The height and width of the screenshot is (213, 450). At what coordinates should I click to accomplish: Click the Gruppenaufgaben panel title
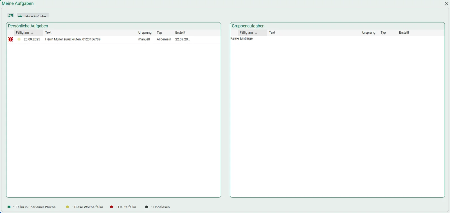pos(248,26)
